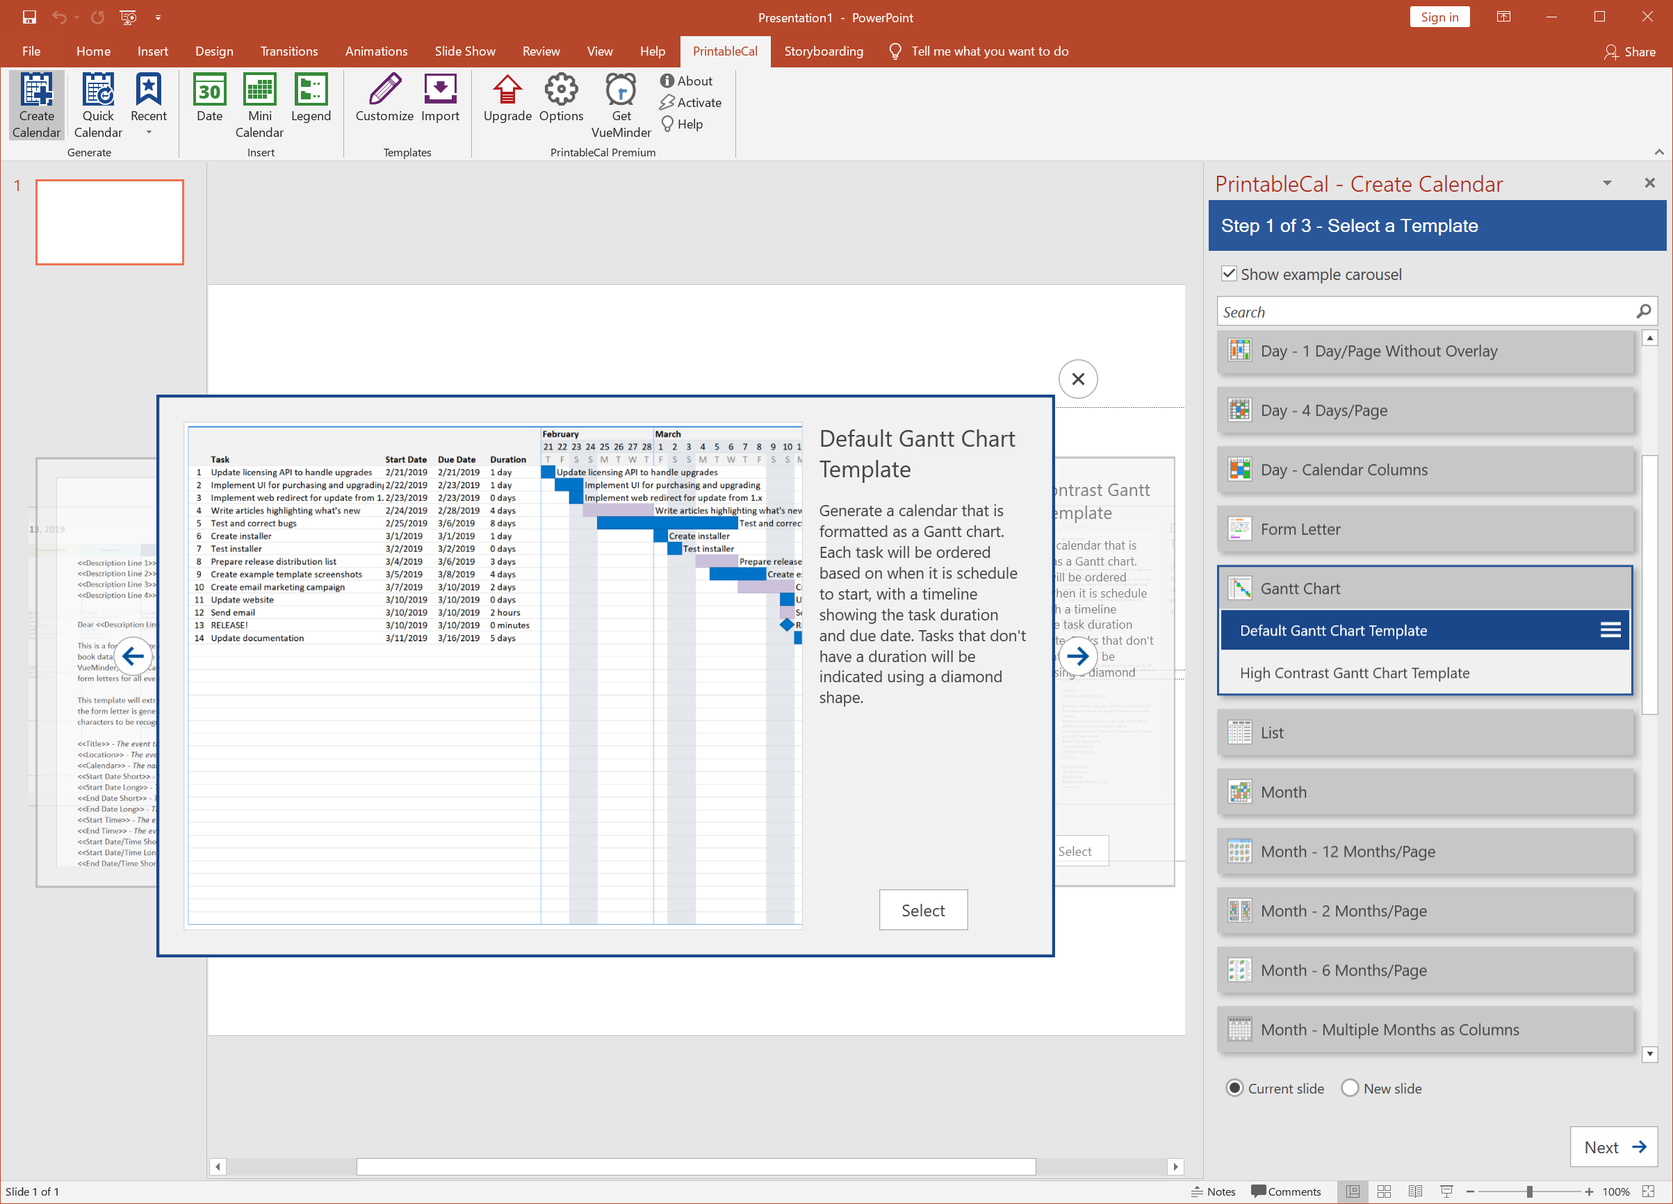1673x1204 pixels.
Task: Switch to Slide Sorter view
Action: [1384, 1191]
